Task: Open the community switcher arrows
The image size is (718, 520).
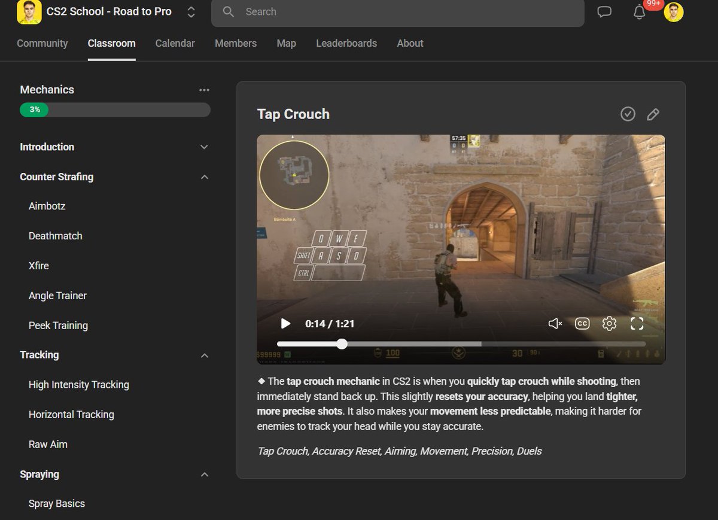Action: (x=191, y=12)
